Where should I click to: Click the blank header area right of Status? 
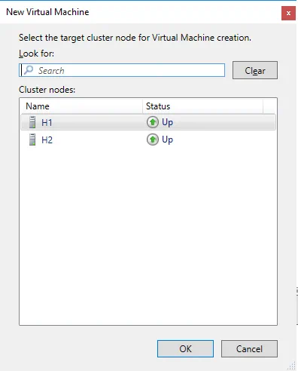coord(269,106)
